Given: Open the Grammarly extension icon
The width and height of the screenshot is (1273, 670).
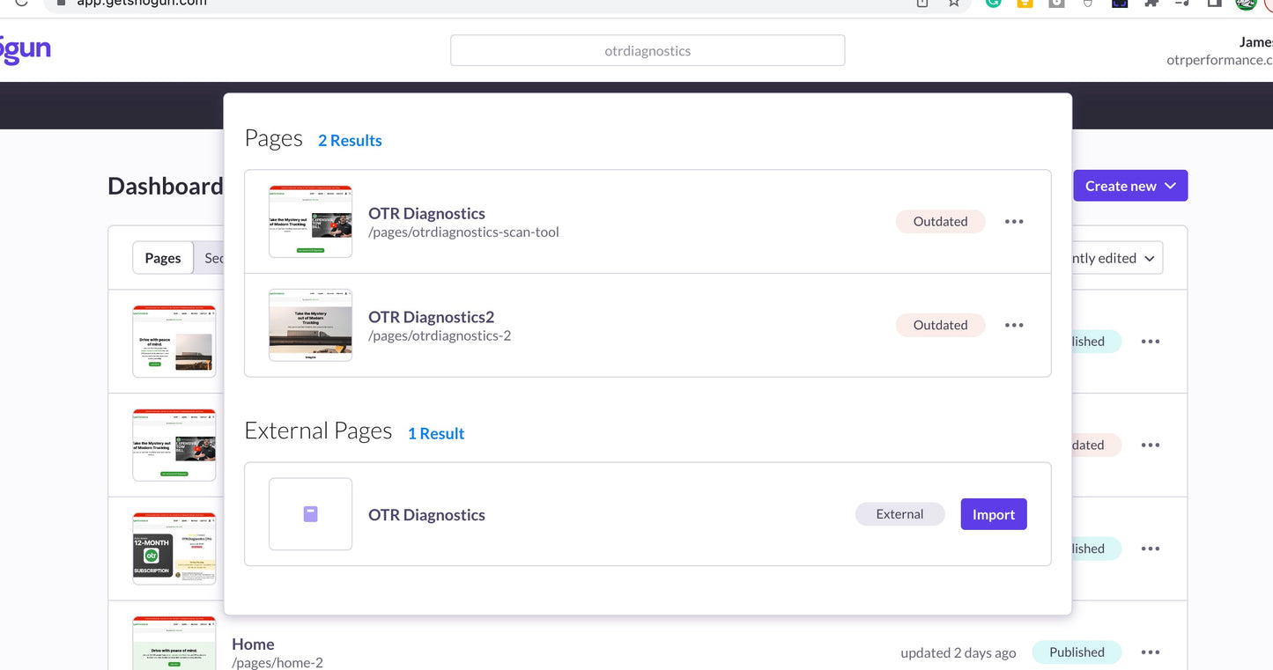Looking at the screenshot, I should (x=993, y=4).
